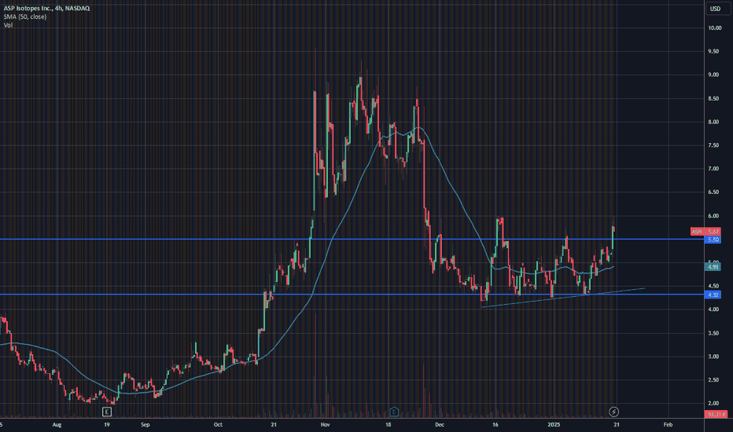This screenshot has height=432, width=733.
Task: Click the 19 date axis label
Action: 107,424
